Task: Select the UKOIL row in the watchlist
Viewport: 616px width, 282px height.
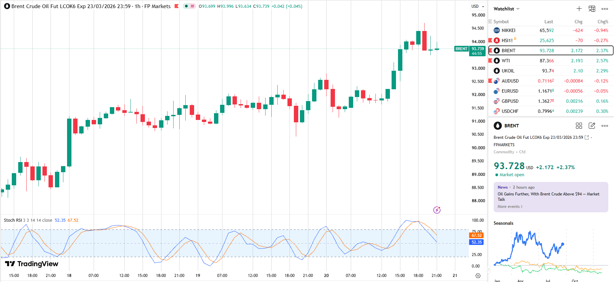Action: [x=551, y=71]
